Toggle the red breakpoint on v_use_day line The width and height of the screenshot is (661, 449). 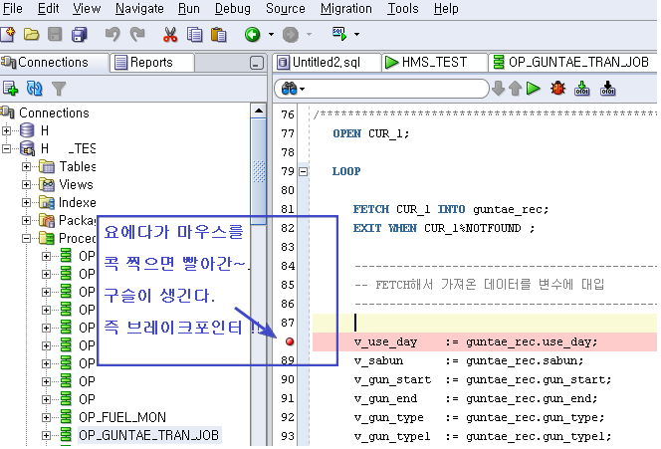tap(290, 342)
